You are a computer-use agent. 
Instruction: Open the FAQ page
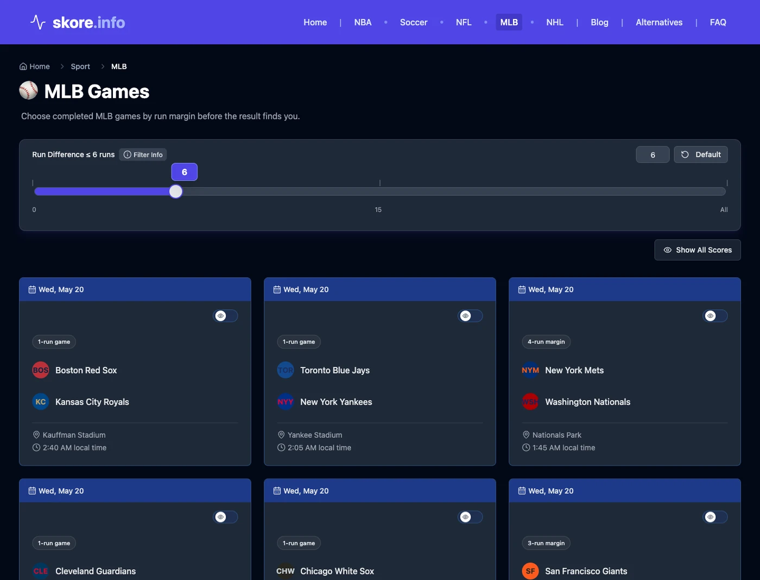[718, 22]
